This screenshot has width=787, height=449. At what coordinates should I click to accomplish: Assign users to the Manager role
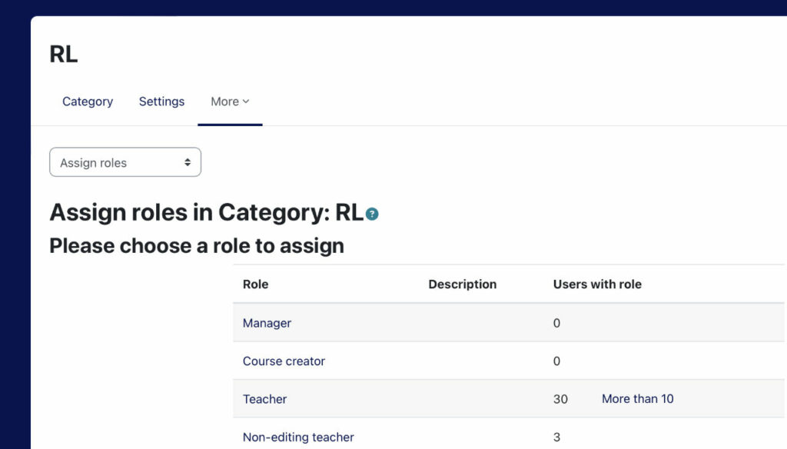click(266, 323)
